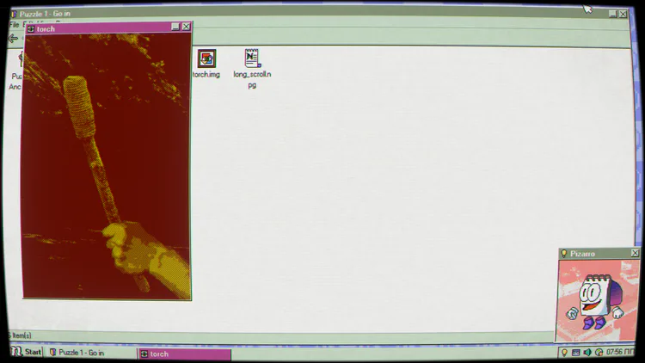
Task: Click the item(s) count in status bar
Action: click(19, 335)
